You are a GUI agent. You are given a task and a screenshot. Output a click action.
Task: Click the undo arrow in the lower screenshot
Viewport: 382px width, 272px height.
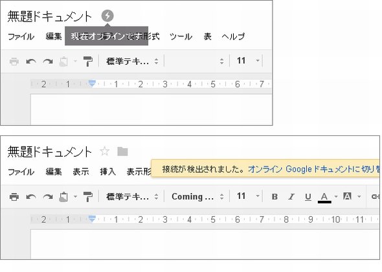[x=31, y=197]
